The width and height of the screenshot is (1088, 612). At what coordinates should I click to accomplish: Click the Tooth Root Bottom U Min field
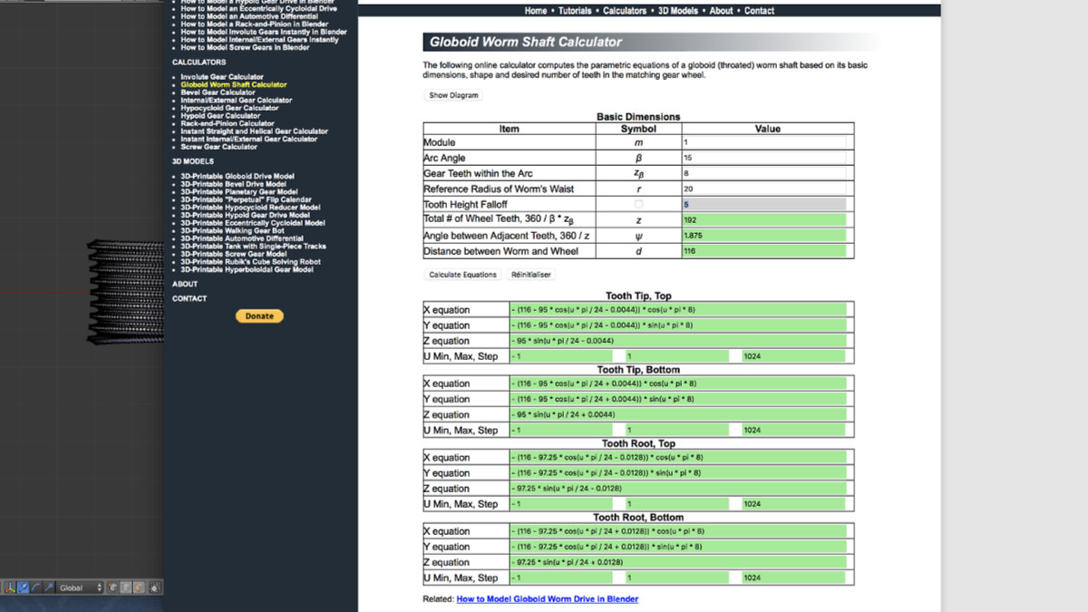tap(561, 578)
